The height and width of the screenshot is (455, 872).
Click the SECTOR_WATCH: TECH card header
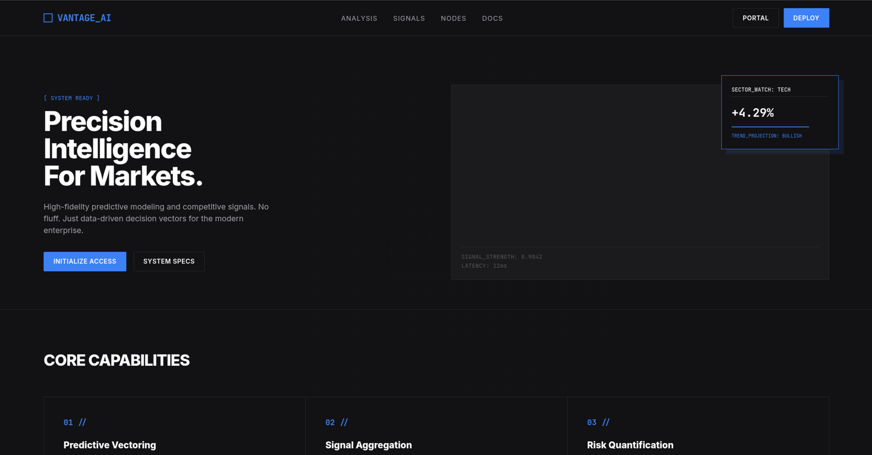click(760, 90)
